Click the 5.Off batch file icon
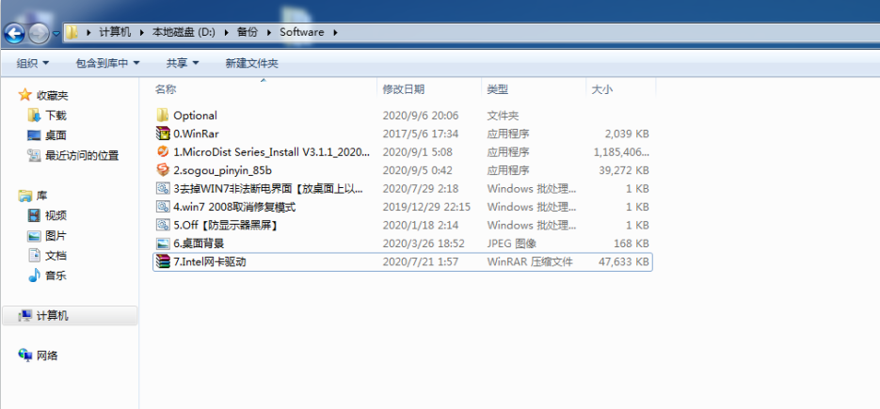 pos(163,226)
